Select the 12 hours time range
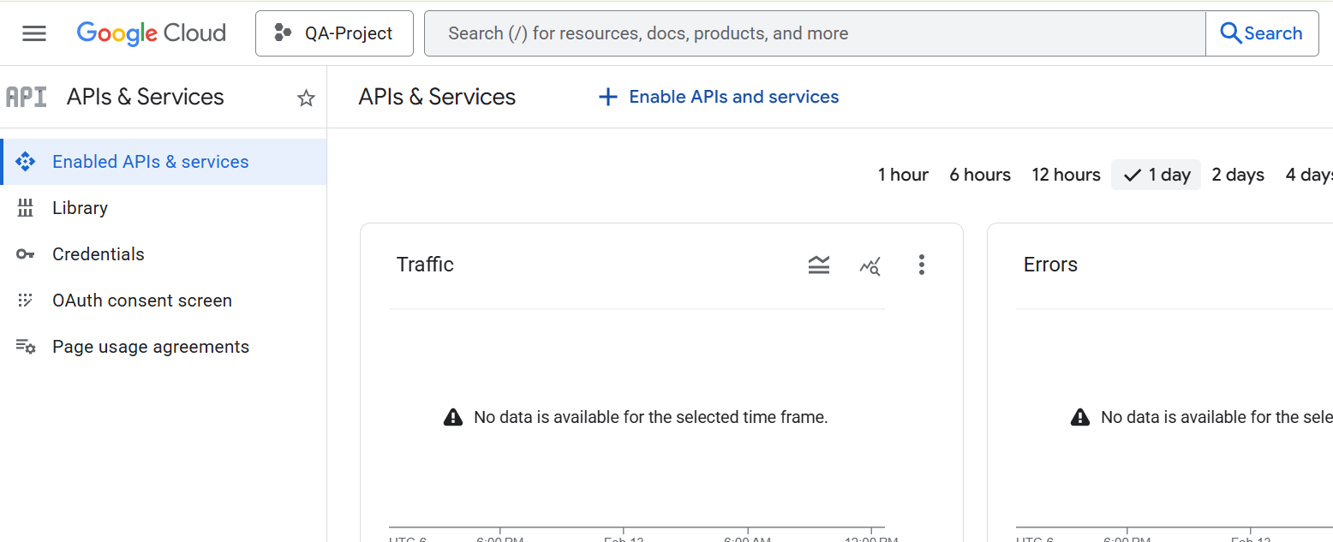This screenshot has height=542, width=1333. (1066, 175)
